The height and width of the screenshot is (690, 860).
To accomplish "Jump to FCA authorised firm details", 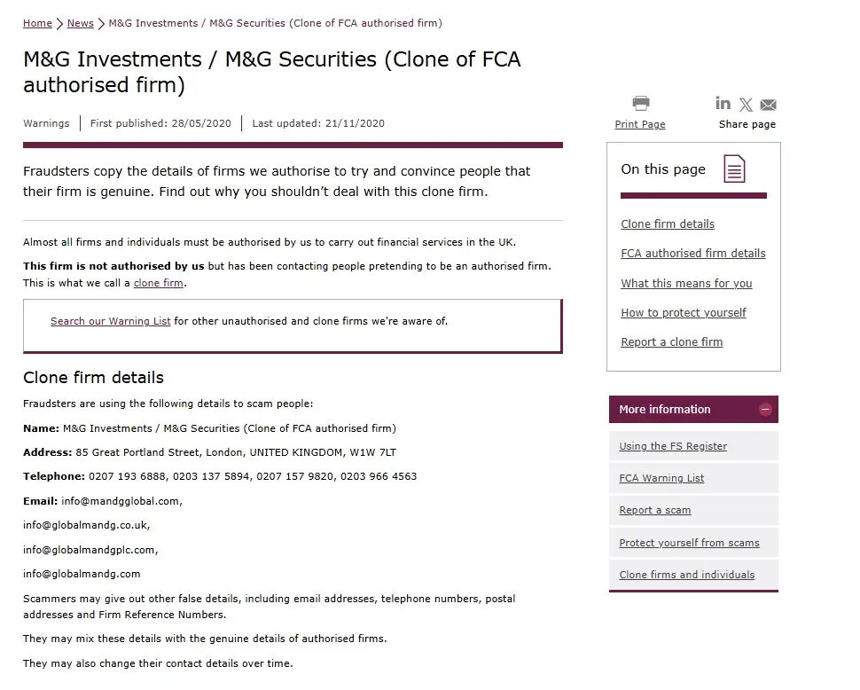I will click(693, 254).
